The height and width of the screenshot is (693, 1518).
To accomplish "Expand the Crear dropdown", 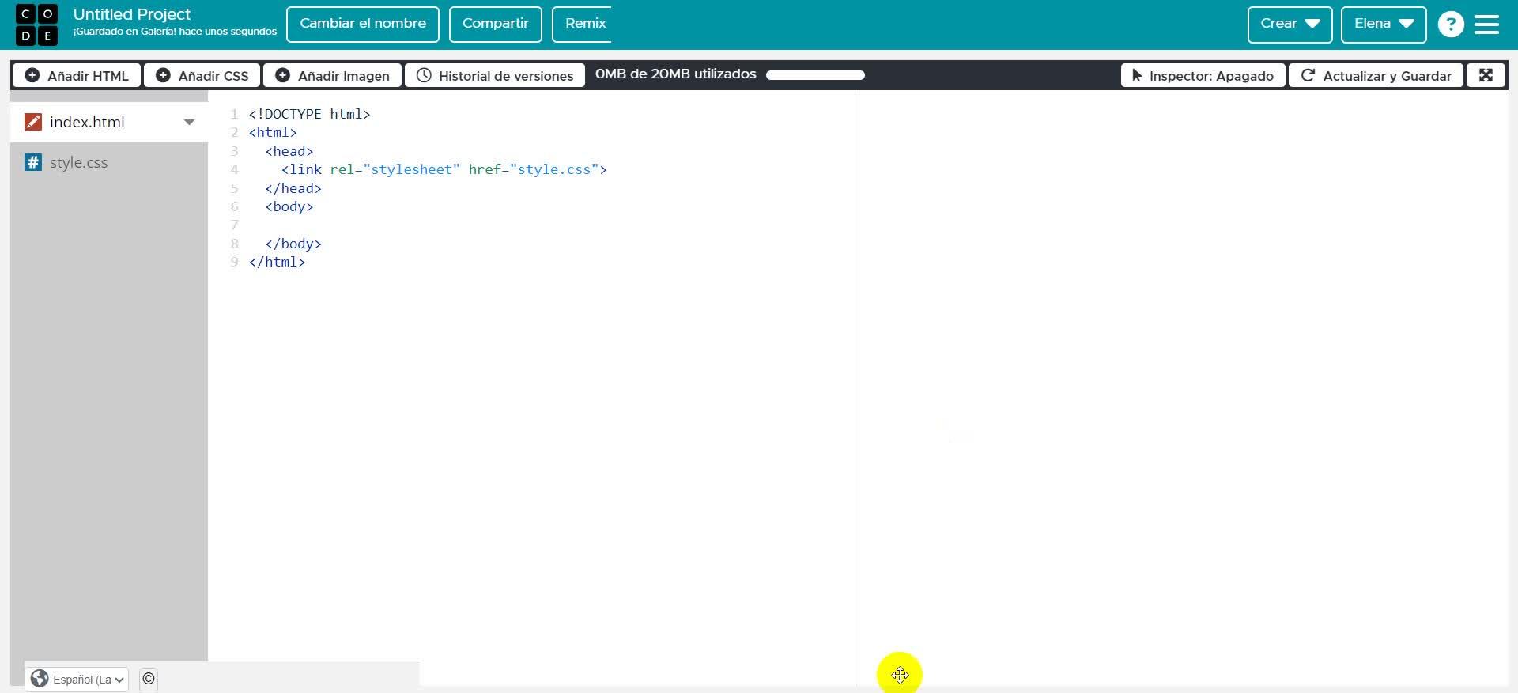I will tap(1290, 25).
